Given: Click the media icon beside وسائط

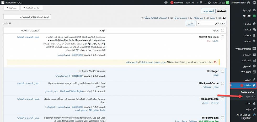Looking at the screenshot, I should point(254,29).
